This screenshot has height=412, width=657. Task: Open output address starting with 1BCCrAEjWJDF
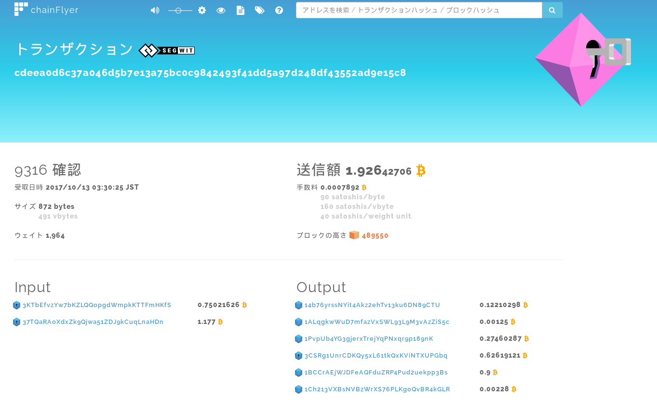(376, 373)
